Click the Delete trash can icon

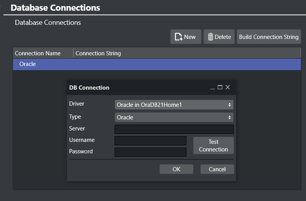(x=210, y=37)
